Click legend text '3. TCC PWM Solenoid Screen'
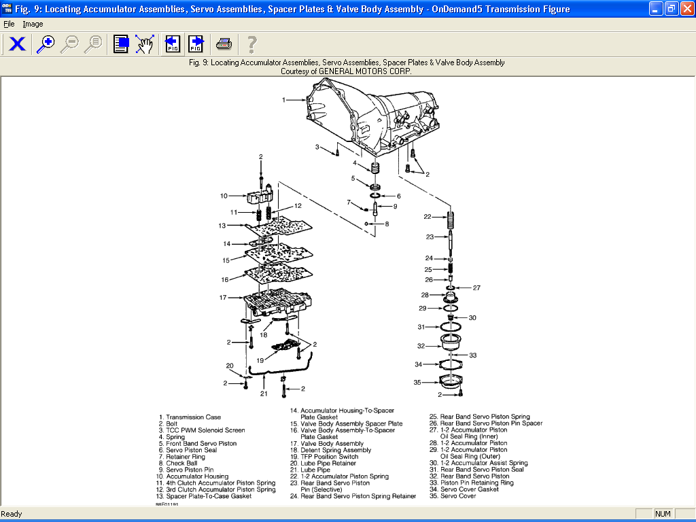 click(202, 430)
